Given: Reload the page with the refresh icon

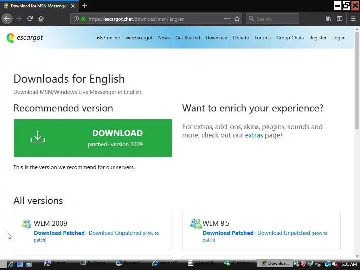Looking at the screenshot, I should [30, 19].
